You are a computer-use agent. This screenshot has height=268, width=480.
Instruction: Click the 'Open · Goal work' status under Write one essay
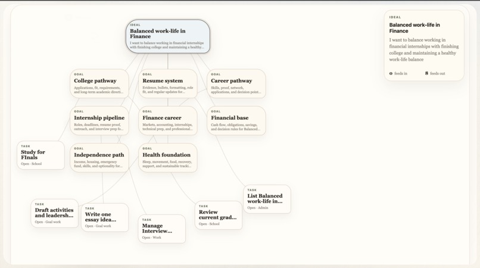[98, 226]
